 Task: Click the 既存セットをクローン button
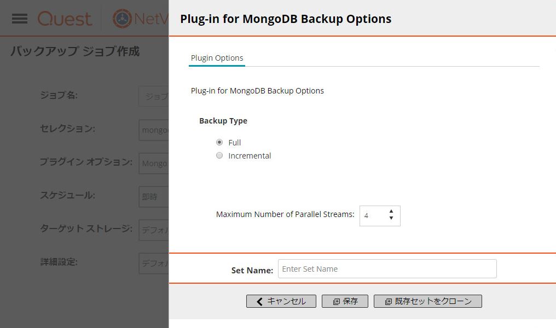[x=428, y=301]
